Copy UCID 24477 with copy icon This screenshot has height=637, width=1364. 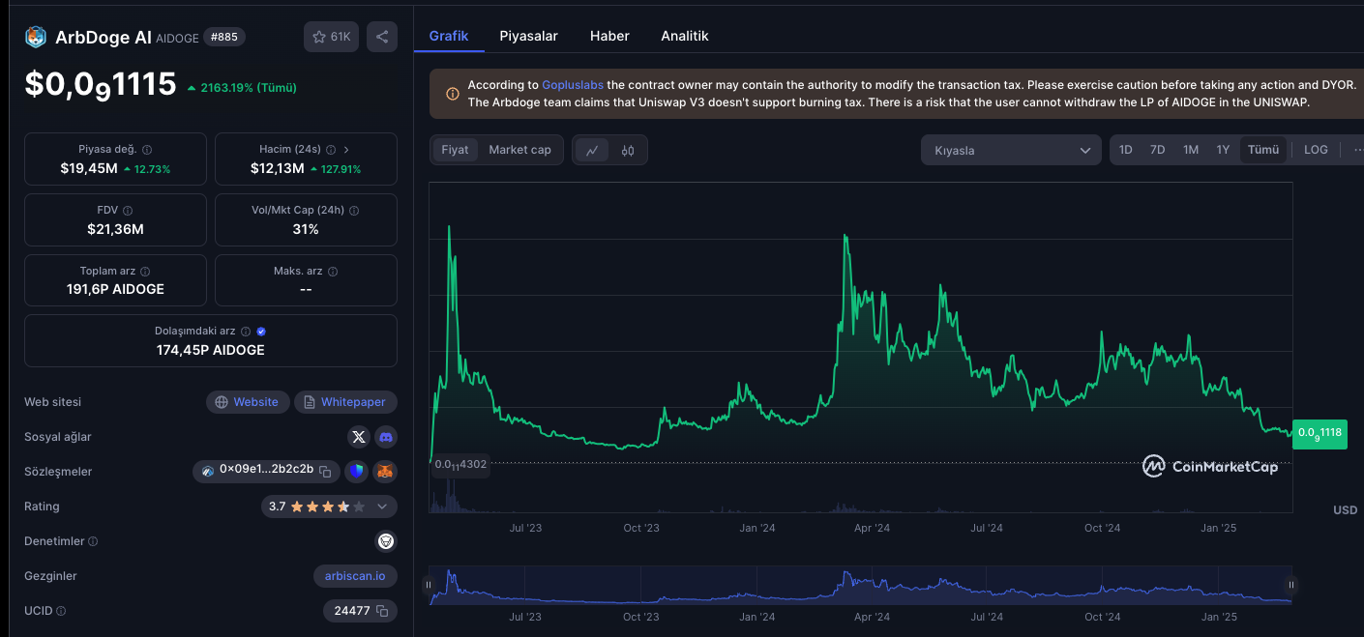coord(382,611)
